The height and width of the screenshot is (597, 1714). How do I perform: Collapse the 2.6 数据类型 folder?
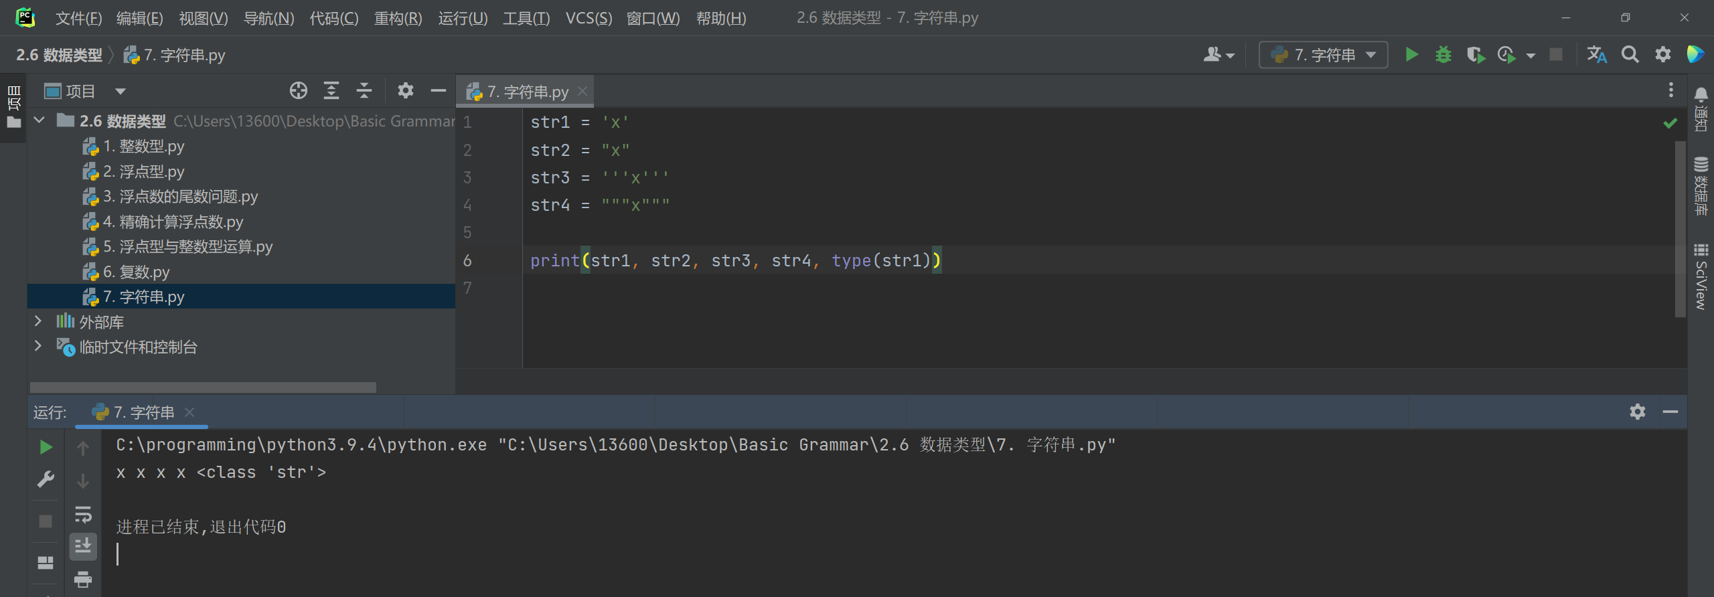[x=39, y=120]
